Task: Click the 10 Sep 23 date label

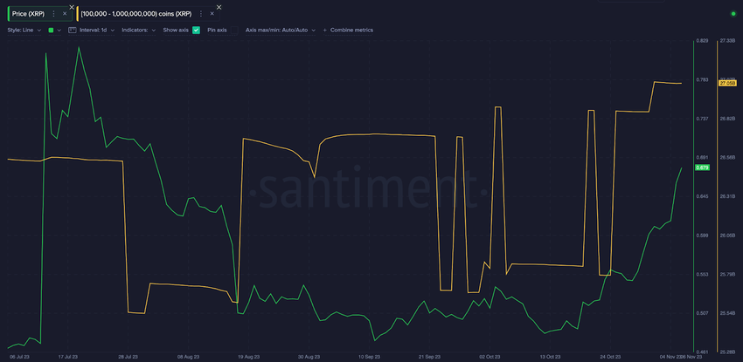Action: 369,357
